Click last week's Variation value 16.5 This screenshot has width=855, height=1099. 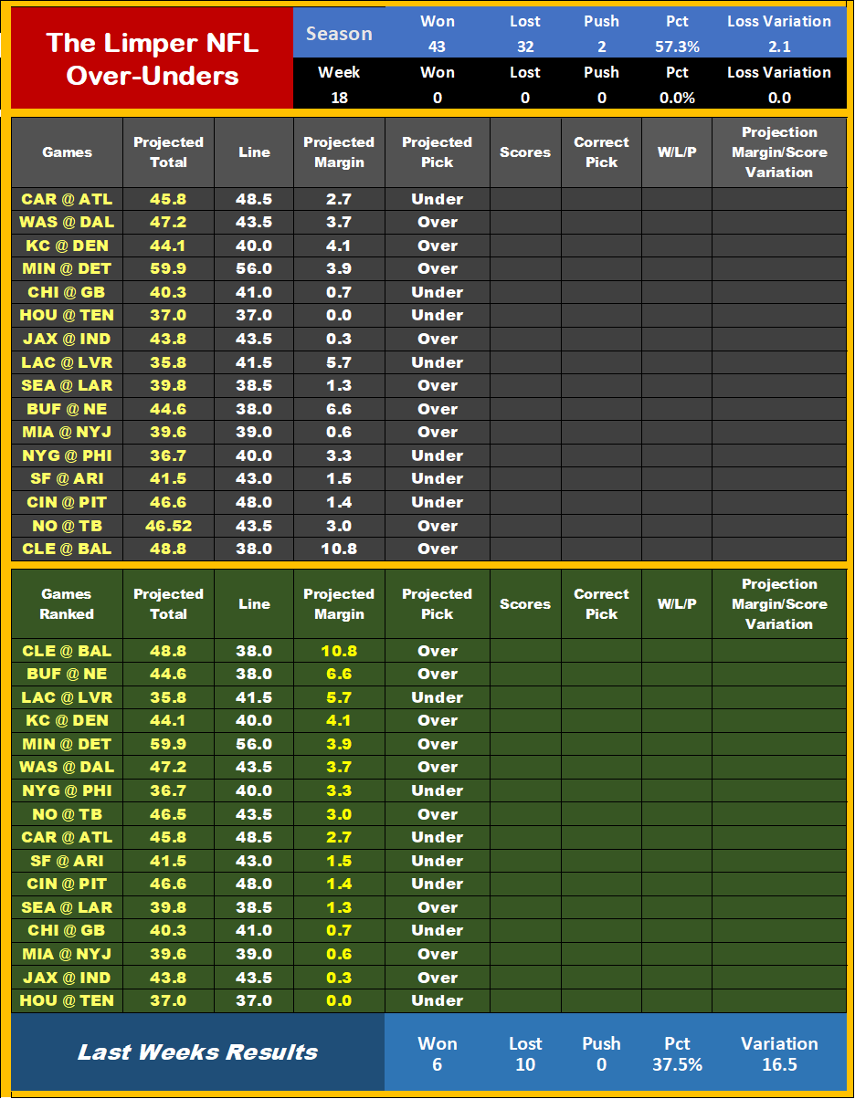pos(779,1064)
